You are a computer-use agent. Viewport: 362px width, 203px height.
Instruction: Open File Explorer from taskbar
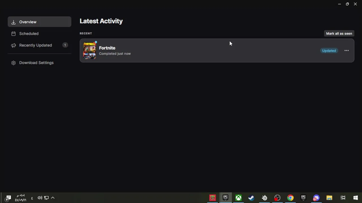coord(329,198)
